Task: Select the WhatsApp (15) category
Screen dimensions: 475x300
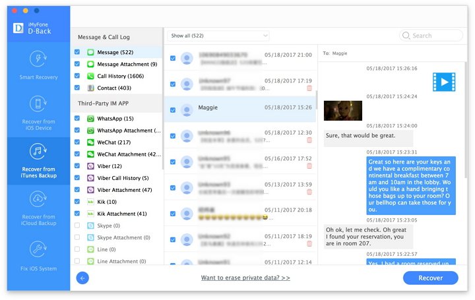Action: (x=117, y=119)
